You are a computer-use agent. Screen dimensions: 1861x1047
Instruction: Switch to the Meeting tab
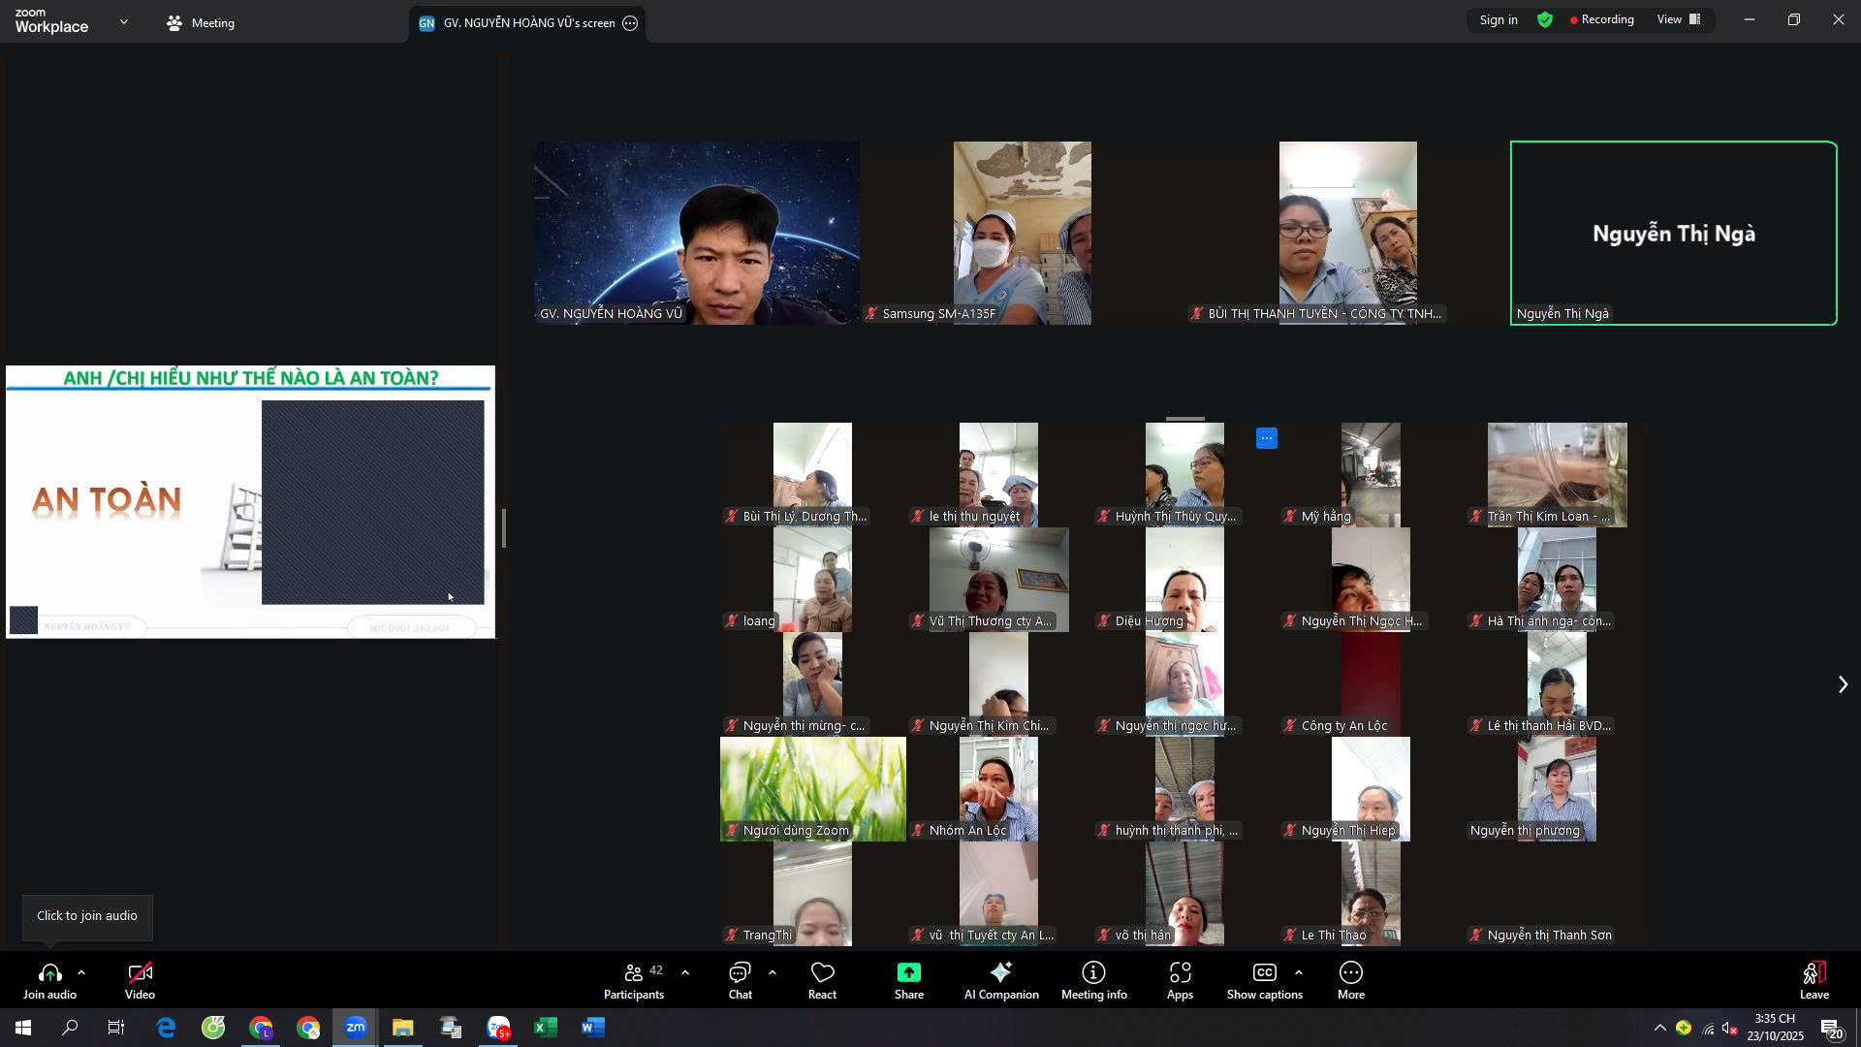pos(201,22)
